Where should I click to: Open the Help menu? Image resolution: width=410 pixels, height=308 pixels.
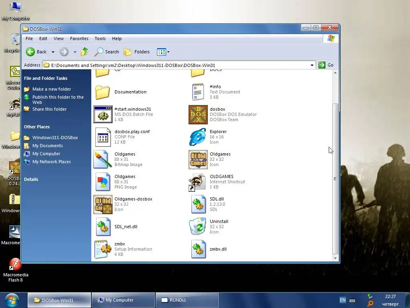117,38
